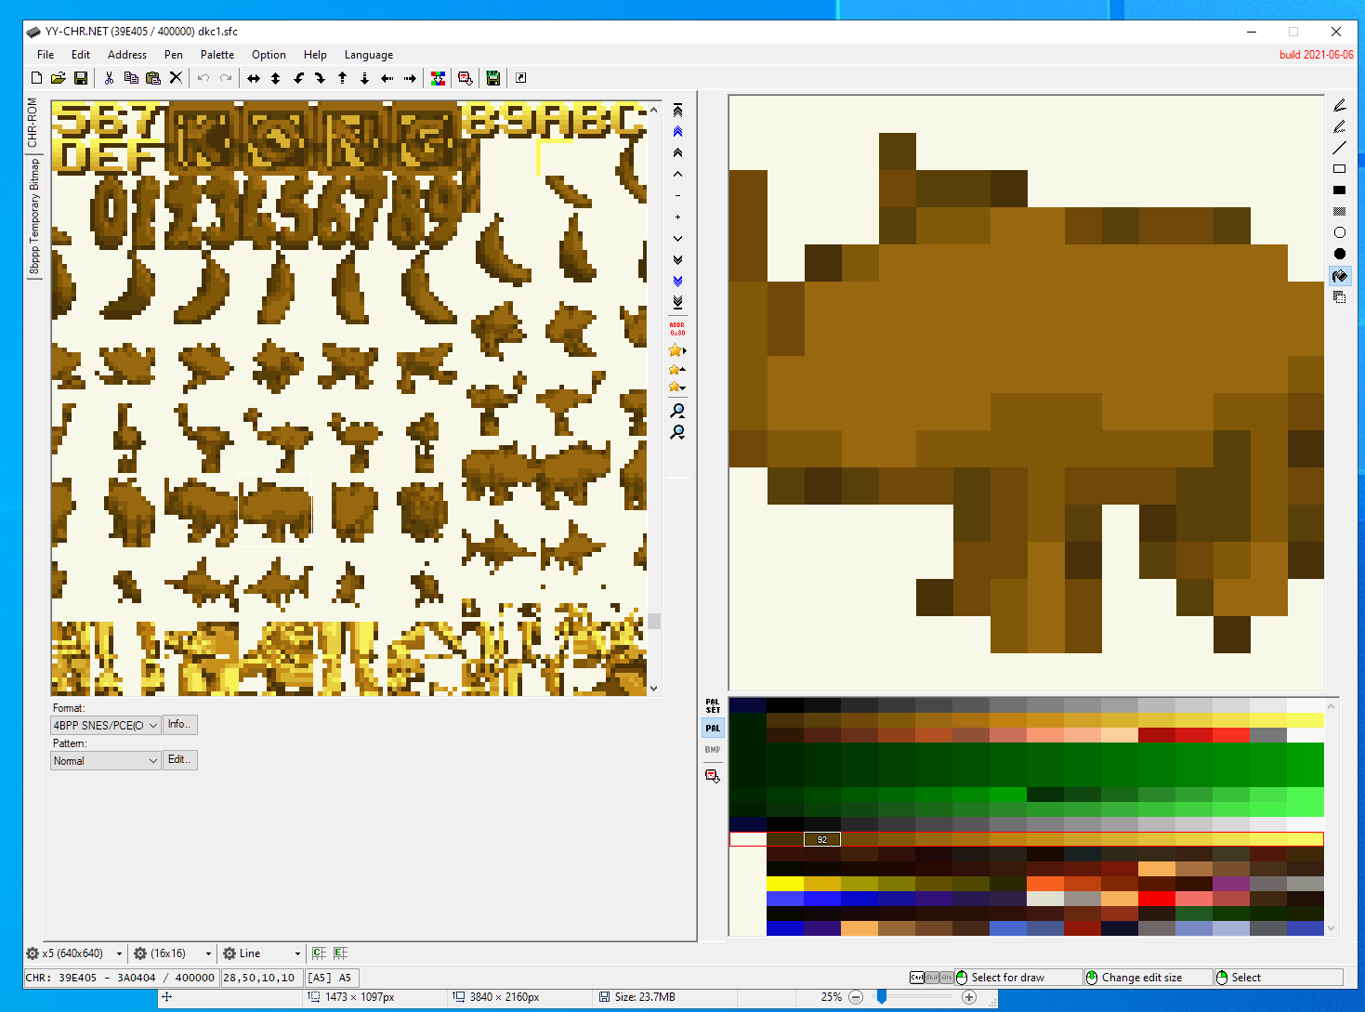Screen dimensions: 1365x1012
Task: Toggle the Editor grid display button
Action: 341,953
